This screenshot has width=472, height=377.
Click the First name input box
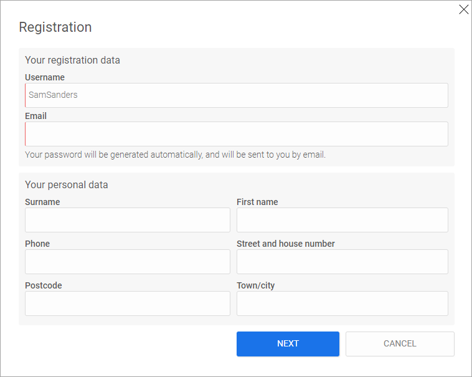click(x=342, y=220)
